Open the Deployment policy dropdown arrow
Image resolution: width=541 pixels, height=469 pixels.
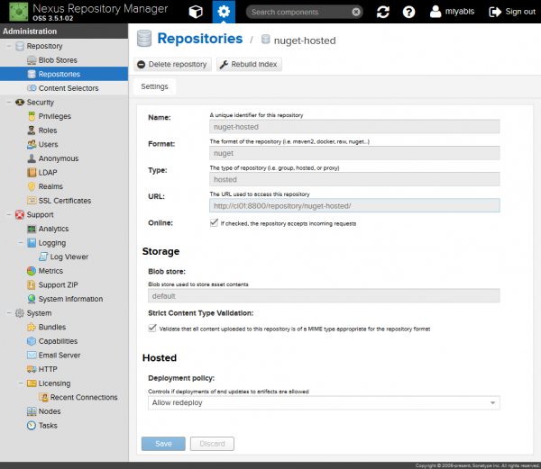[492, 403]
